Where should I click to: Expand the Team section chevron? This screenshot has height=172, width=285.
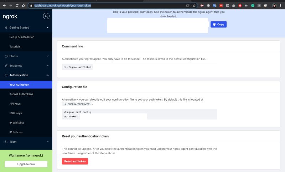tap(48, 142)
